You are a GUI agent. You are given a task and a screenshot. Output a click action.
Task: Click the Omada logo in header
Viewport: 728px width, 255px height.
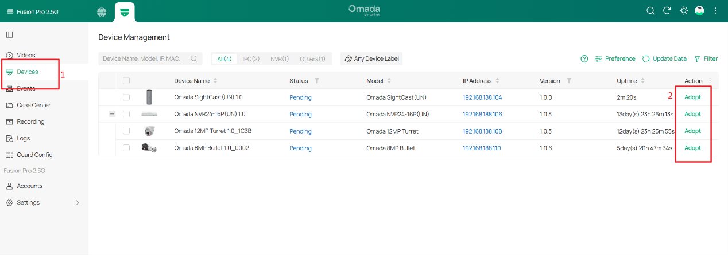tap(364, 11)
